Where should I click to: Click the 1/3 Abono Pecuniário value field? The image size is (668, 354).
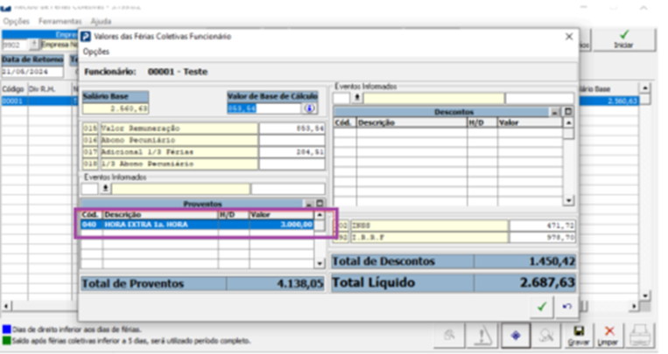pos(292,163)
